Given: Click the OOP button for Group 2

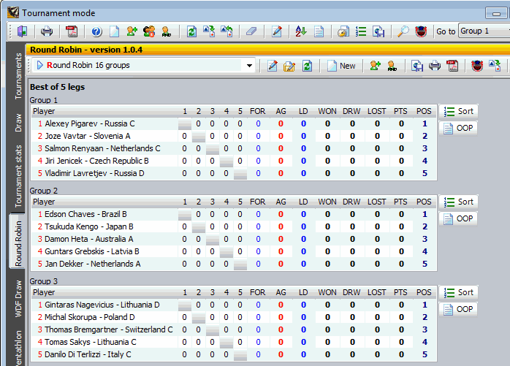Looking at the screenshot, I should pos(458,218).
